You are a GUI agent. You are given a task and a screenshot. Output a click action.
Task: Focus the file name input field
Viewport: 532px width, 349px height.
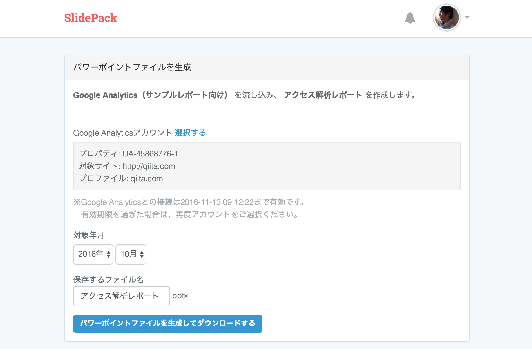pos(121,296)
